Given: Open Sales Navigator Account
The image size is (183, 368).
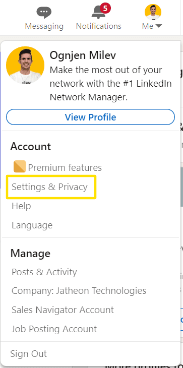Looking at the screenshot, I should click(x=63, y=310).
